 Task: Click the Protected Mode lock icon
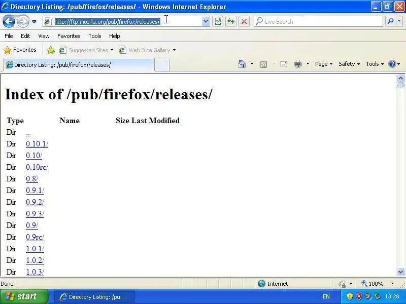(x=342, y=284)
